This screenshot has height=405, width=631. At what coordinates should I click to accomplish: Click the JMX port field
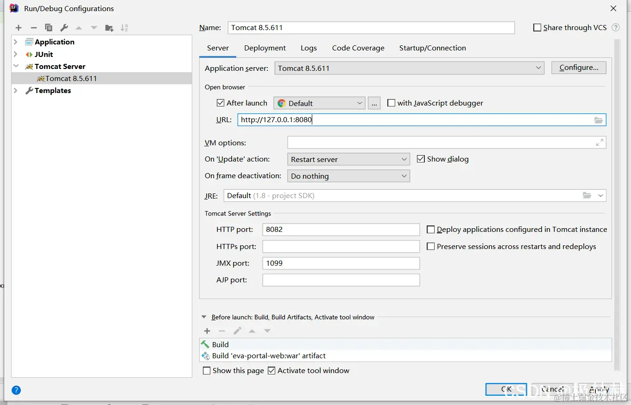click(341, 263)
